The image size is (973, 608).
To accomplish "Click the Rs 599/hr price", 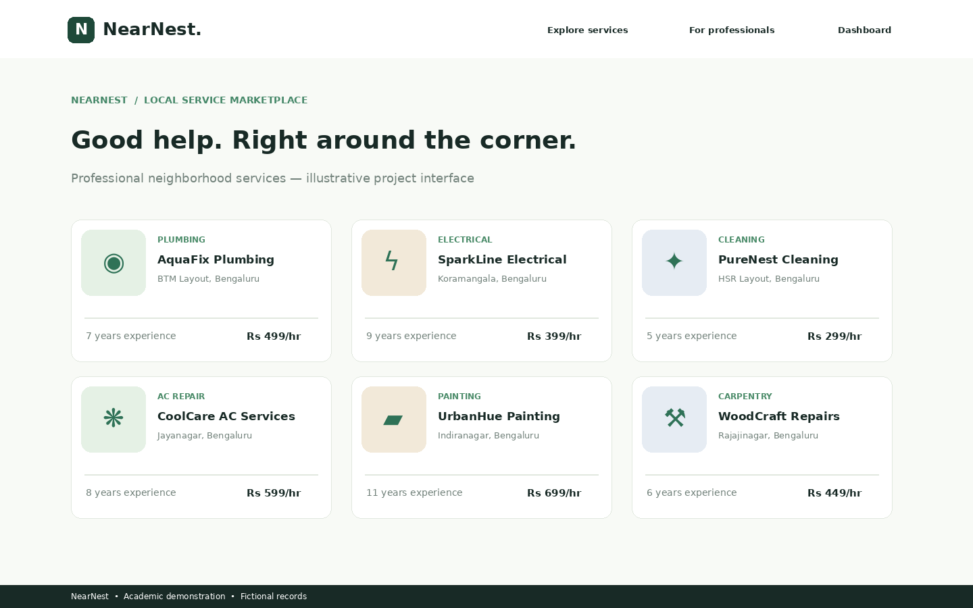I will point(274,493).
